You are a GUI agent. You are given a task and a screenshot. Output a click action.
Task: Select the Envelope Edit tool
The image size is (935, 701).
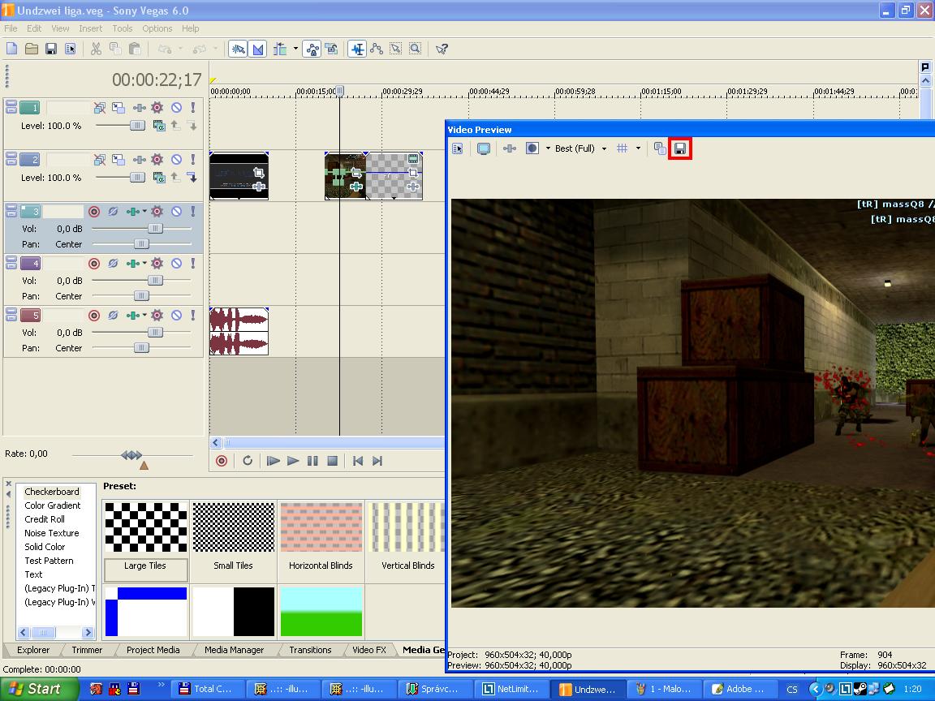tap(377, 49)
